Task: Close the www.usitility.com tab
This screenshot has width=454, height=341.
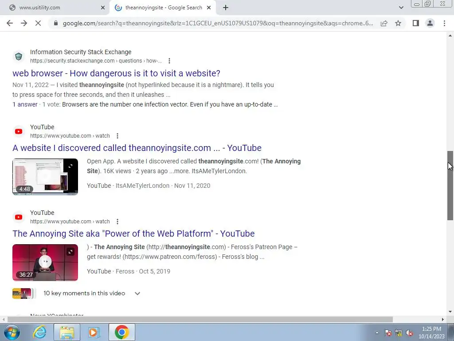Action: tap(103, 8)
